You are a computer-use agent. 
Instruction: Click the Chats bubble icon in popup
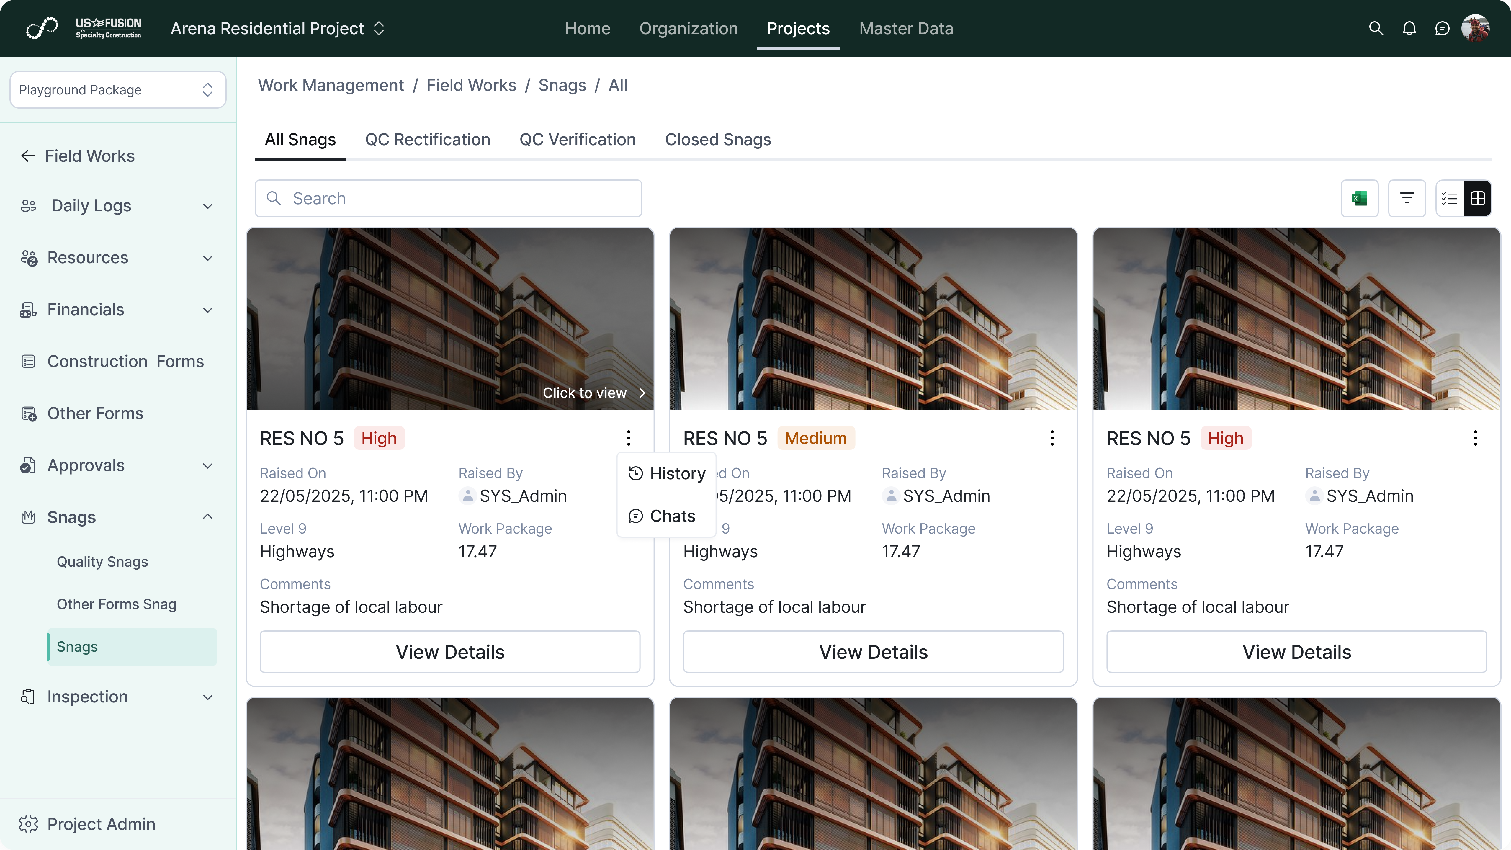pos(636,516)
